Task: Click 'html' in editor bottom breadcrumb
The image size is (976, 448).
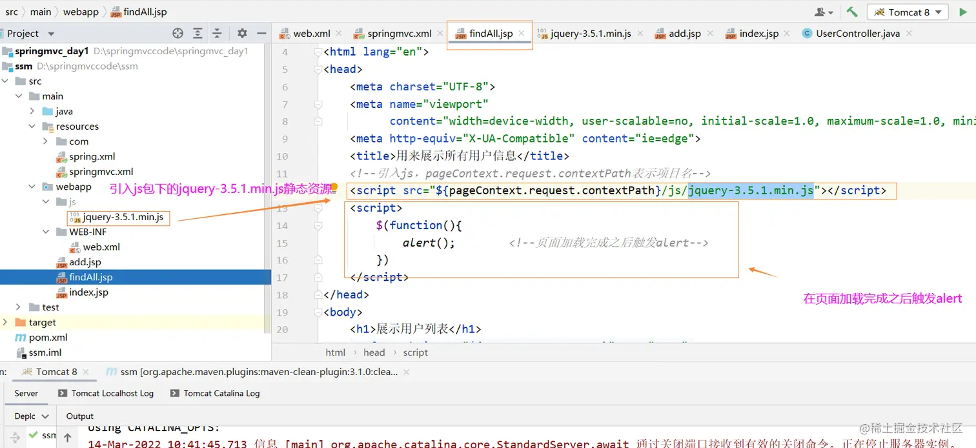Action: [x=335, y=352]
